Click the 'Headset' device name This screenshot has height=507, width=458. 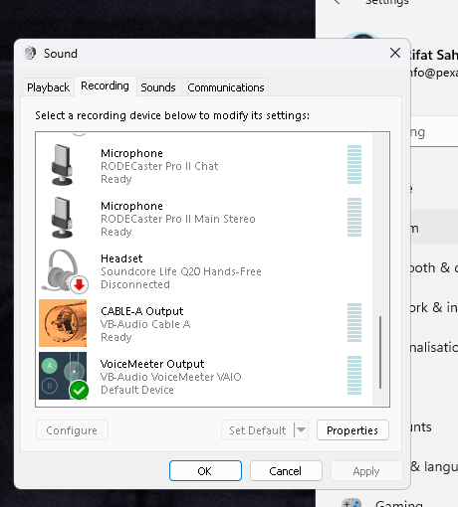121,258
